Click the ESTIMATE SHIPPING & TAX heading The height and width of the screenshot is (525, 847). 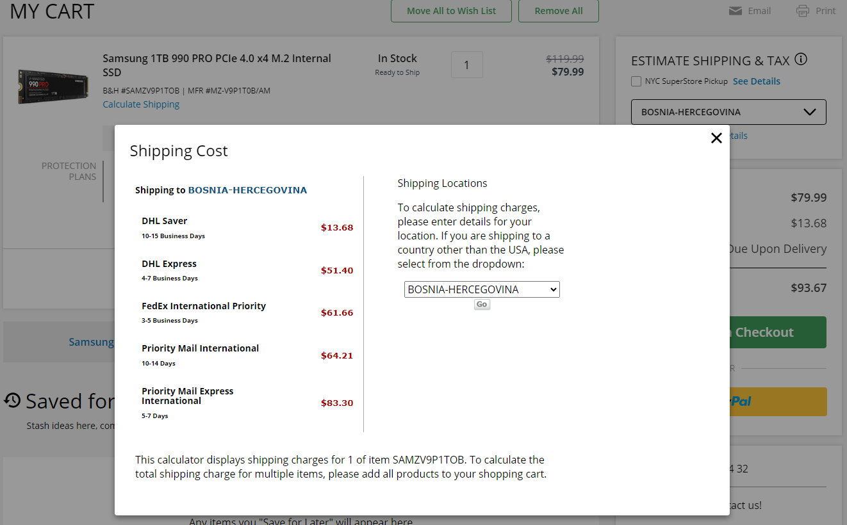[x=711, y=61]
